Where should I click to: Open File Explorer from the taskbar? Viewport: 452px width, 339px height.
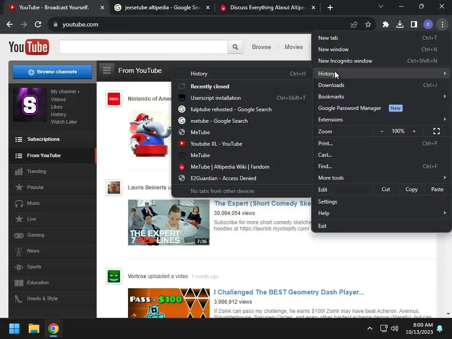pos(34,328)
